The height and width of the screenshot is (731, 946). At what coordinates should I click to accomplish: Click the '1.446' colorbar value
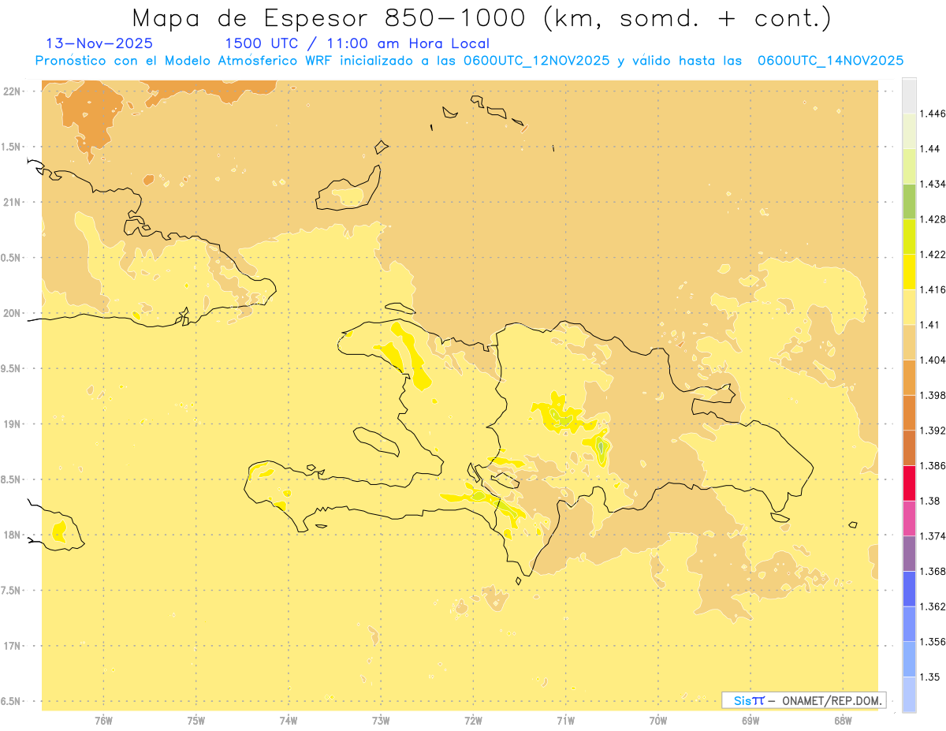[x=933, y=114]
